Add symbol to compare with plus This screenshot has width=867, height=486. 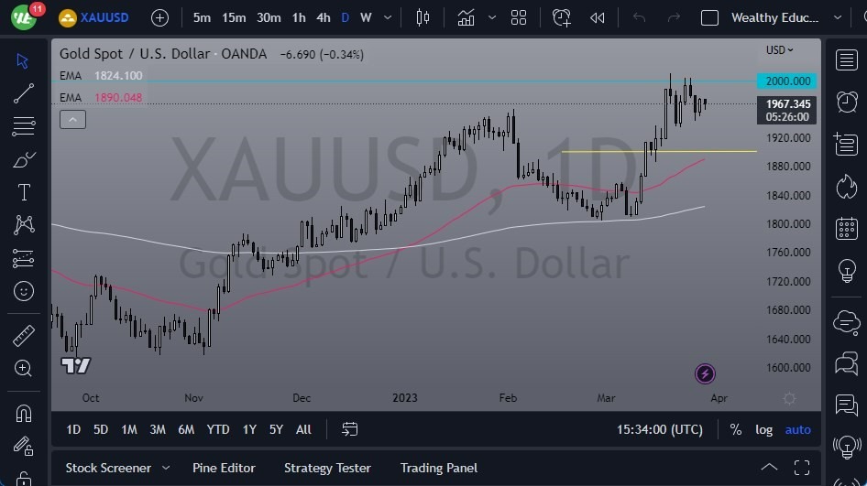(159, 17)
